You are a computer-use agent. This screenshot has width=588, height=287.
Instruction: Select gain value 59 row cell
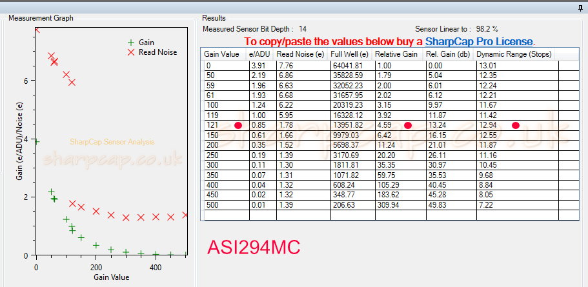[x=226, y=85]
